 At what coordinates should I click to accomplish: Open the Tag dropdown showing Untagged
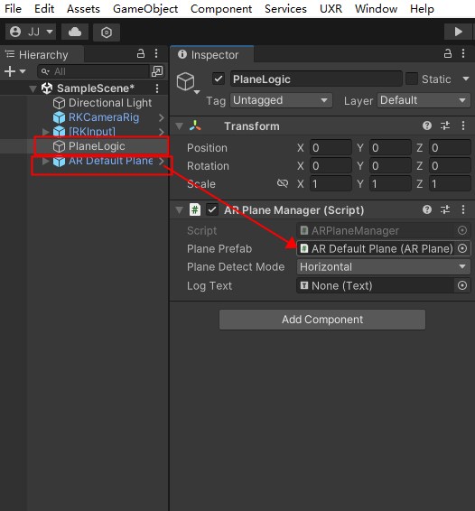(x=282, y=100)
